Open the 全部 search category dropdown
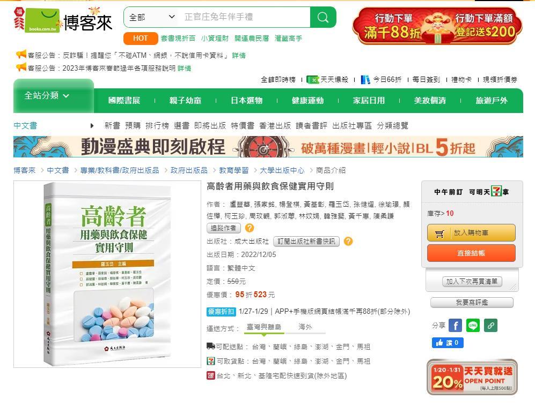The height and width of the screenshot is (407, 535). 152,17
